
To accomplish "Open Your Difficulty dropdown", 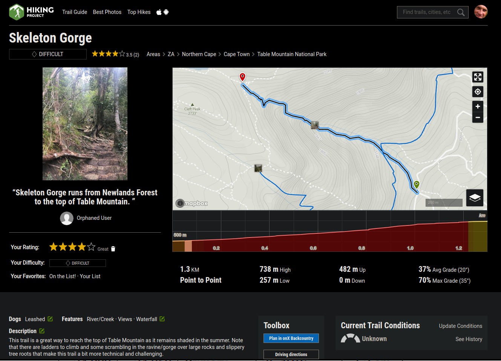I will (78, 263).
